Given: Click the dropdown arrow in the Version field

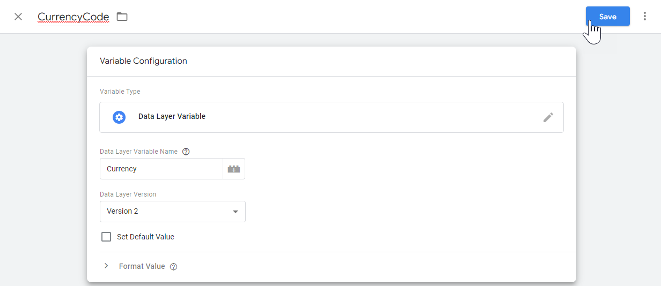Looking at the screenshot, I should 235,212.
